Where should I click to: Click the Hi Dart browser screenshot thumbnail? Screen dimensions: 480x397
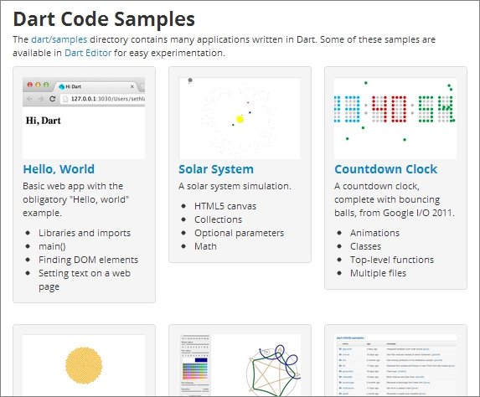coord(84,118)
